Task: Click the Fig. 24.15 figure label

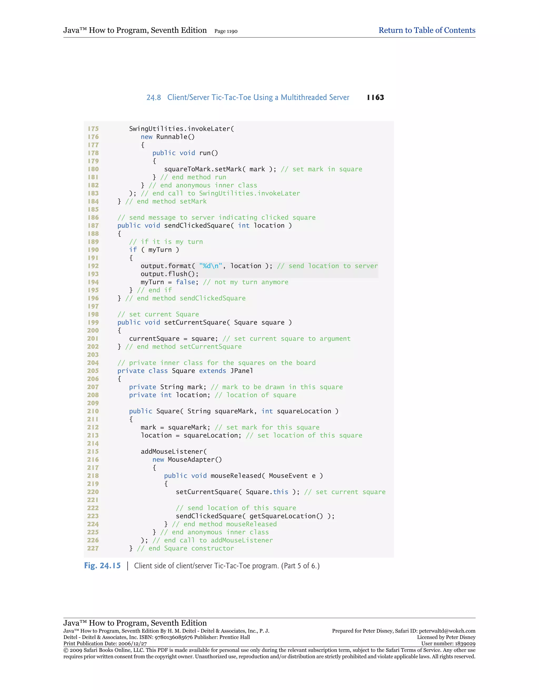Action: click(x=102, y=565)
